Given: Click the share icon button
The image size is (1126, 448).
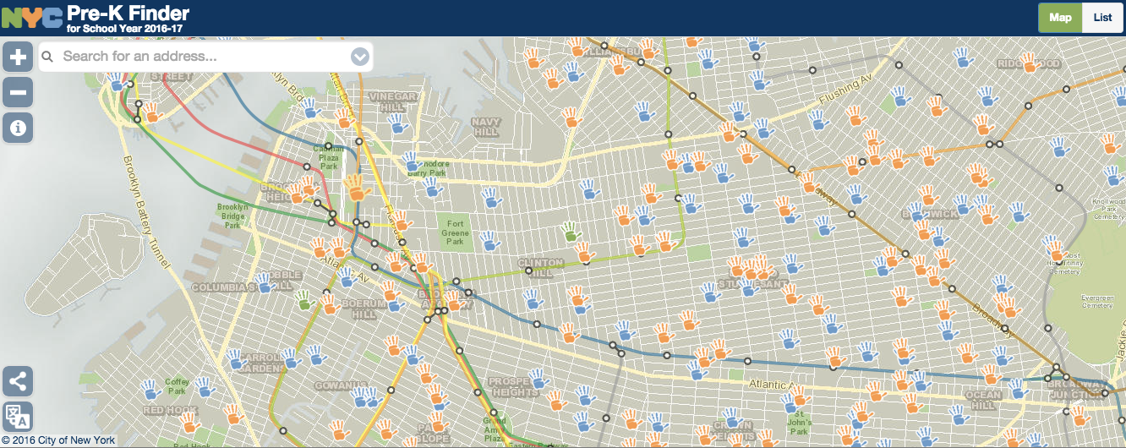Looking at the screenshot, I should 18,381.
